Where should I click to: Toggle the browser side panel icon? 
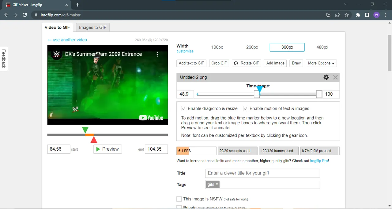click(367, 15)
